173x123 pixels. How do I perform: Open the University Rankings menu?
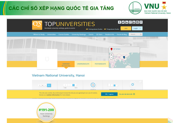(79, 34)
